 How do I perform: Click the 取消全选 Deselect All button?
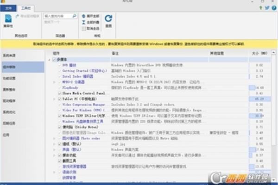[91, 29]
